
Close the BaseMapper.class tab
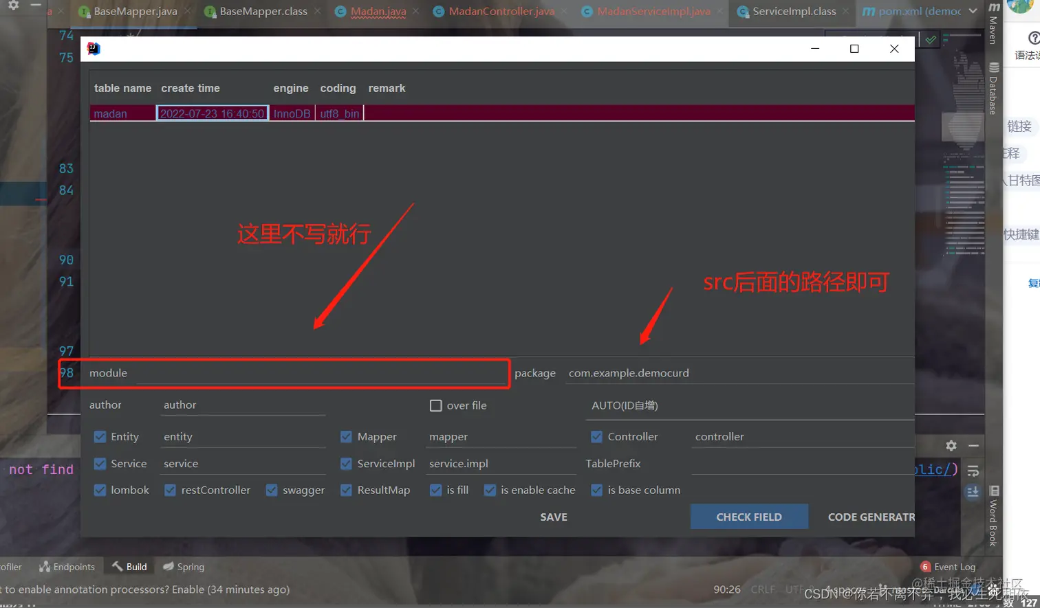(317, 11)
